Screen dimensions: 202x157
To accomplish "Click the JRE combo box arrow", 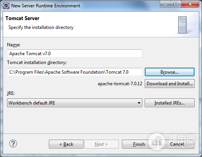I will (x=139, y=103).
